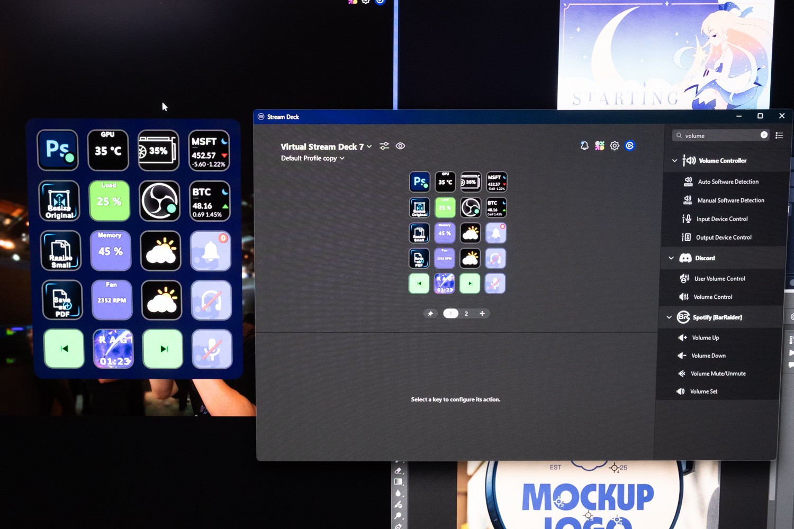Toggle the pin page button below the grid
The width and height of the screenshot is (794, 529).
pyautogui.click(x=430, y=314)
